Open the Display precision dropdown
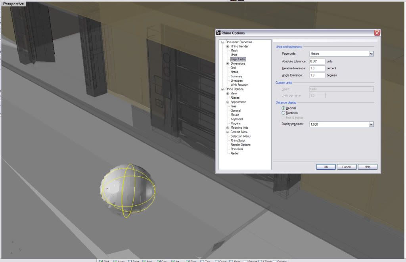 (371, 124)
